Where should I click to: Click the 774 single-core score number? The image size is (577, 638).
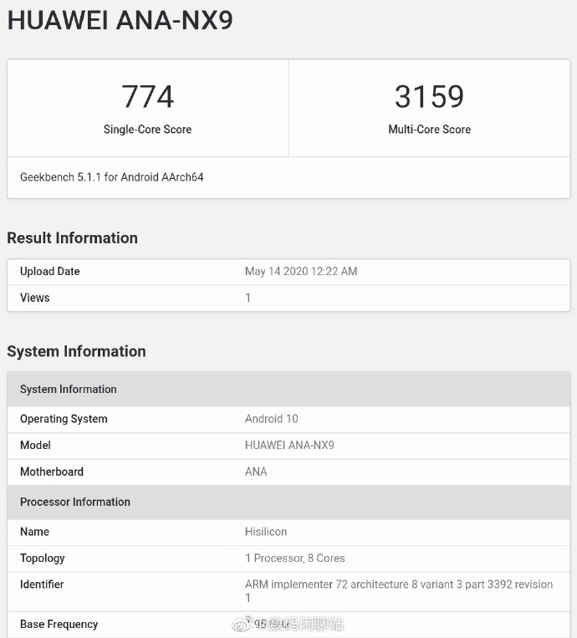pos(147,97)
